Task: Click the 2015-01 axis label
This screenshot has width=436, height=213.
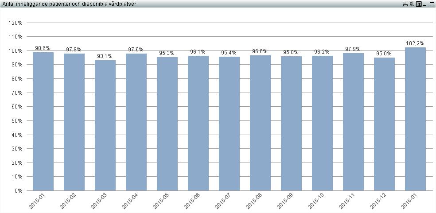Action: [36, 201]
